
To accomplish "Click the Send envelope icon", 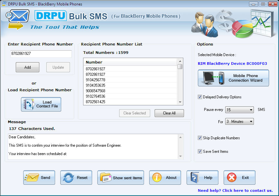I will (x=32, y=178).
